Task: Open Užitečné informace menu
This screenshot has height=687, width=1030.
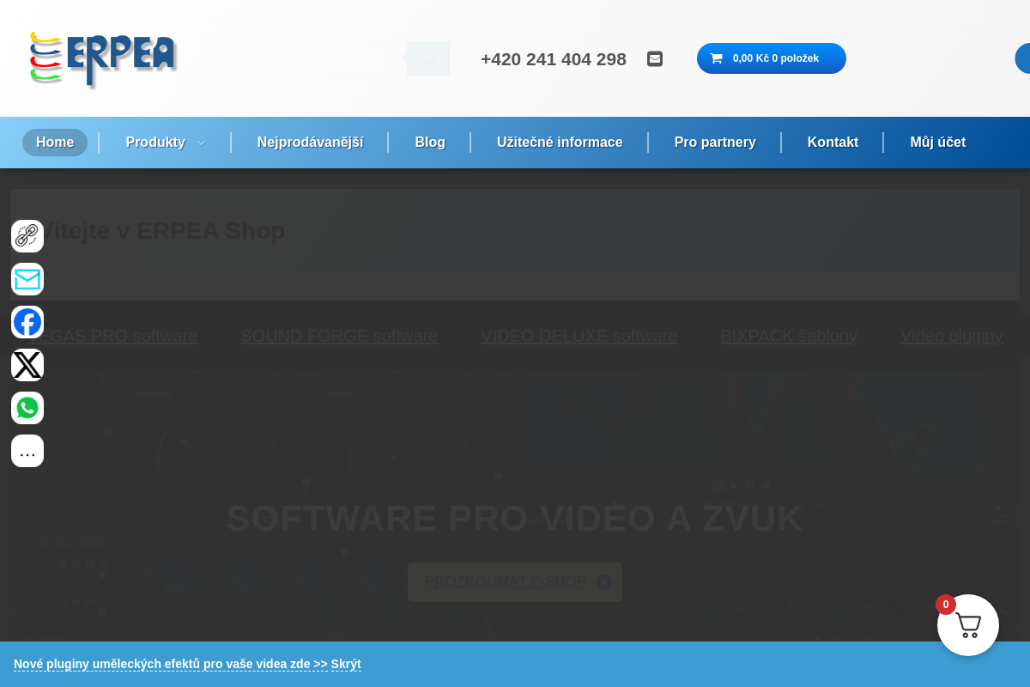Action: (x=560, y=143)
